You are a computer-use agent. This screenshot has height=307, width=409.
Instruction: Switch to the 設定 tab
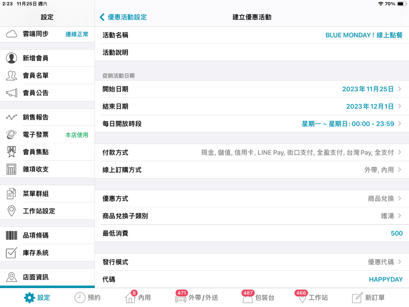click(37, 297)
